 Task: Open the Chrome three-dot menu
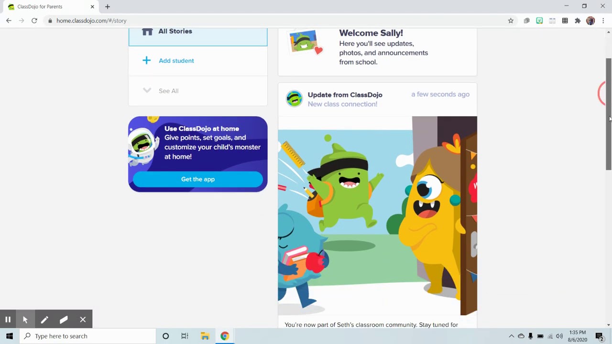603,21
